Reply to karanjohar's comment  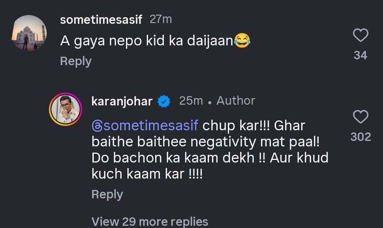[x=107, y=194]
